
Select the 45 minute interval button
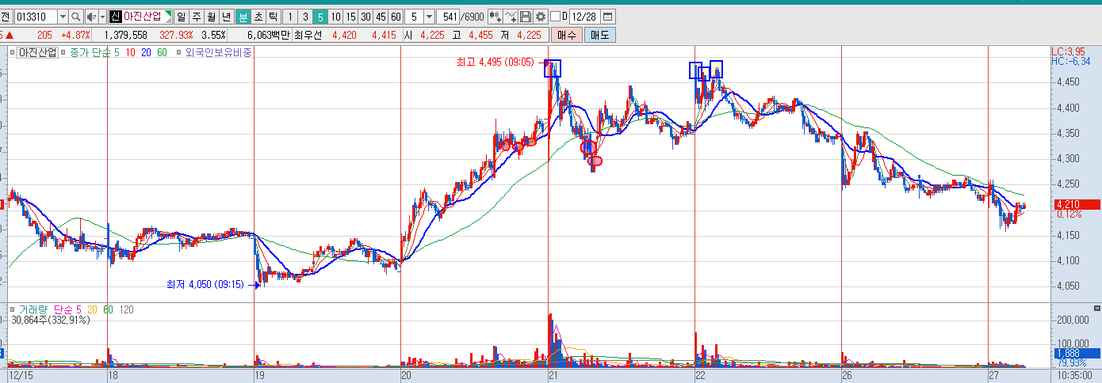coord(381,17)
